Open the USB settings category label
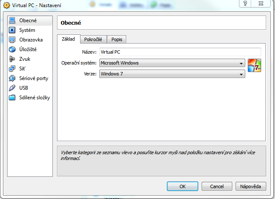 click(23, 88)
